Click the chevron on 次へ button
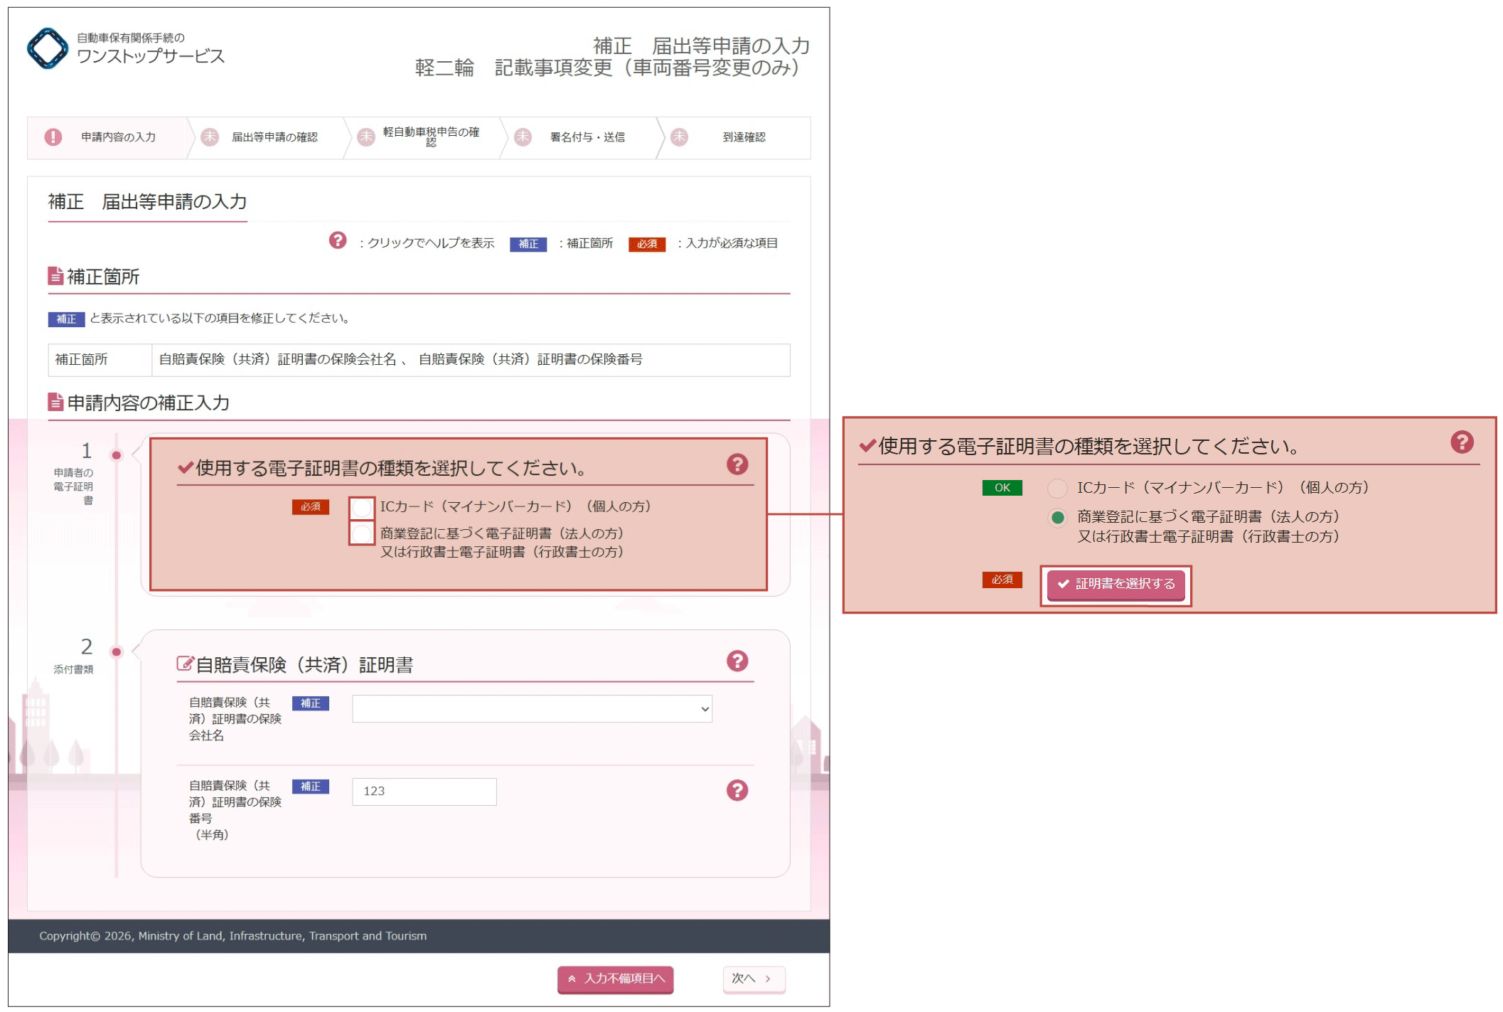 coord(769,979)
